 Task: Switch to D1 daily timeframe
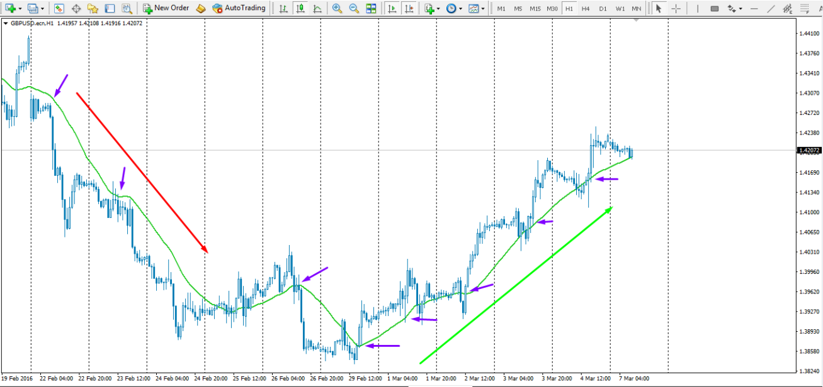pos(603,9)
